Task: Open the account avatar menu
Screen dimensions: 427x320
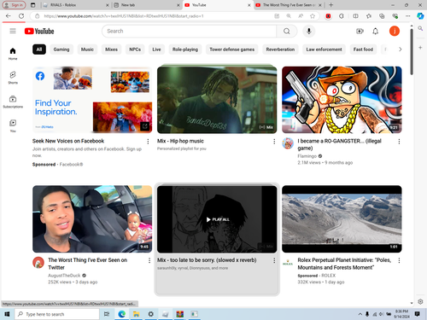Action: 395,31
